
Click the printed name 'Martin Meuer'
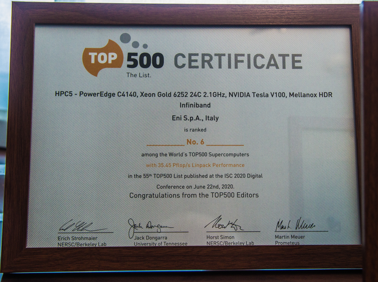coord(290,237)
